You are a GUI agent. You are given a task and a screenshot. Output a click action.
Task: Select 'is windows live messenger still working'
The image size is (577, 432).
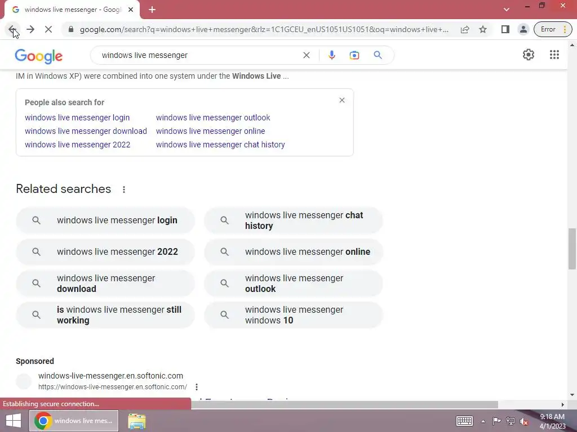click(105, 315)
